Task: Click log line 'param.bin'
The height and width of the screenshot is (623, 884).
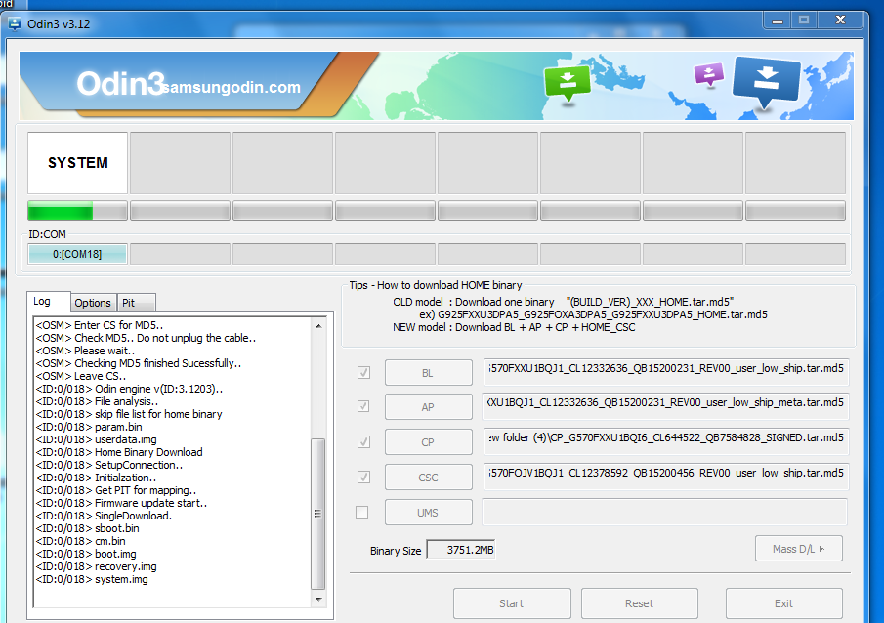Action: tap(89, 427)
